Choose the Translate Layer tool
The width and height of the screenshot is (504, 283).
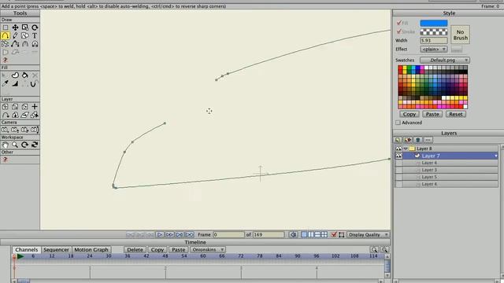point(6,107)
